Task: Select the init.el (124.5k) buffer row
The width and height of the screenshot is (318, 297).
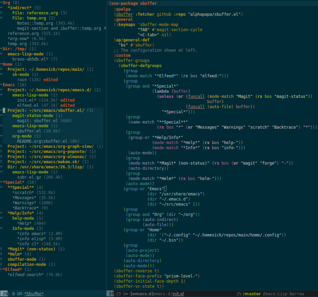Action: tap(46, 100)
